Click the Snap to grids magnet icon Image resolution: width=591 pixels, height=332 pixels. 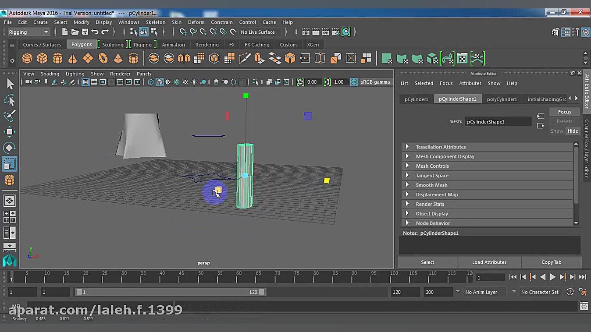tap(184, 32)
